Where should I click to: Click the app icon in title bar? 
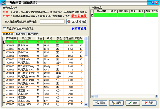3,3
